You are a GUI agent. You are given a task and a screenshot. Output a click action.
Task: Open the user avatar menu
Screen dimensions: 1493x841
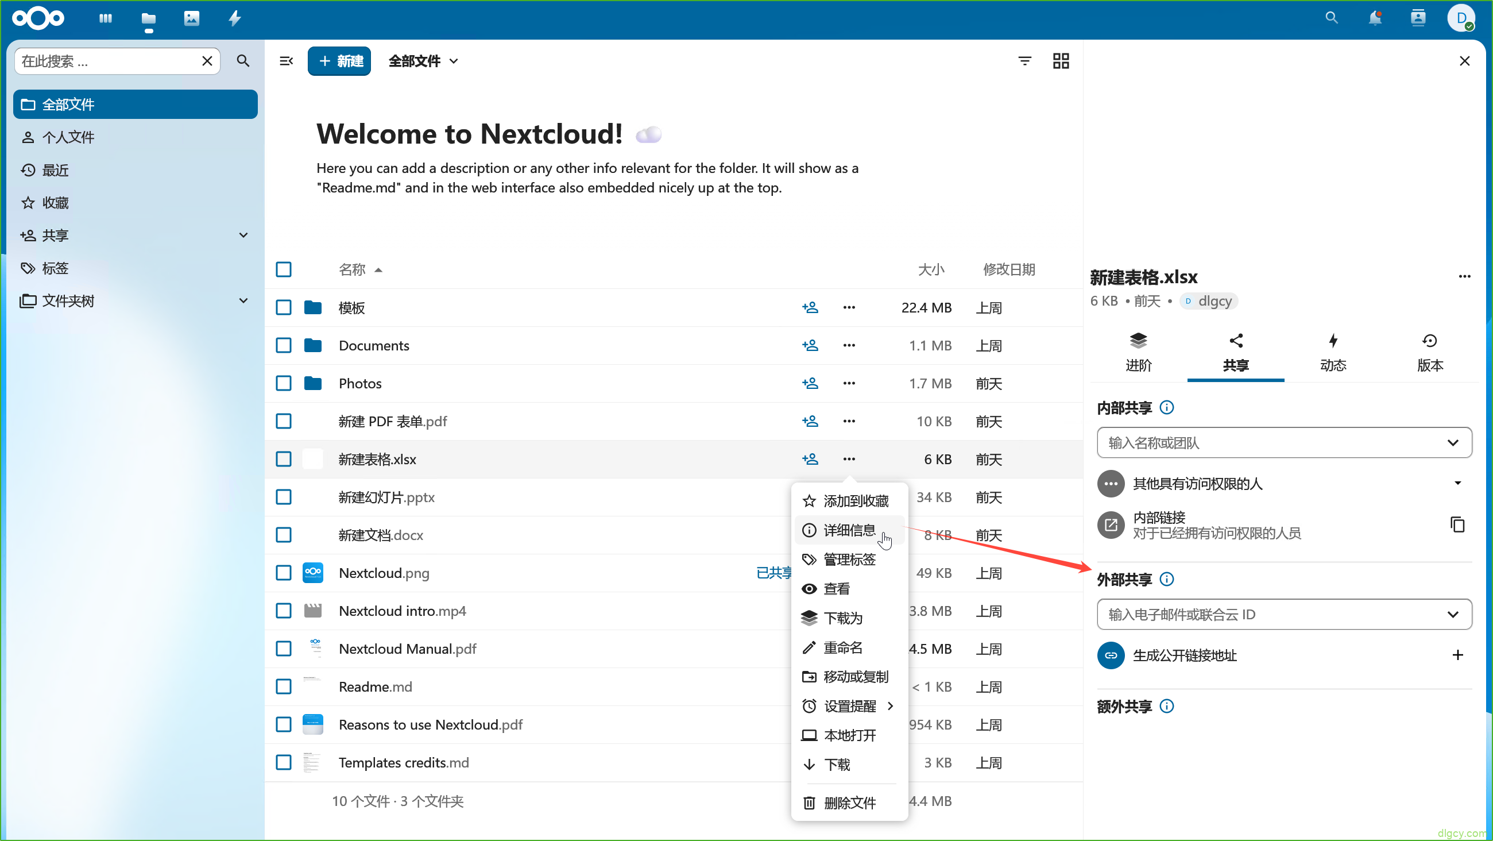[x=1461, y=18]
